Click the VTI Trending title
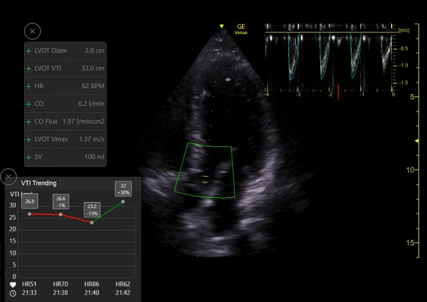The height and width of the screenshot is (302, 427). [x=38, y=183]
